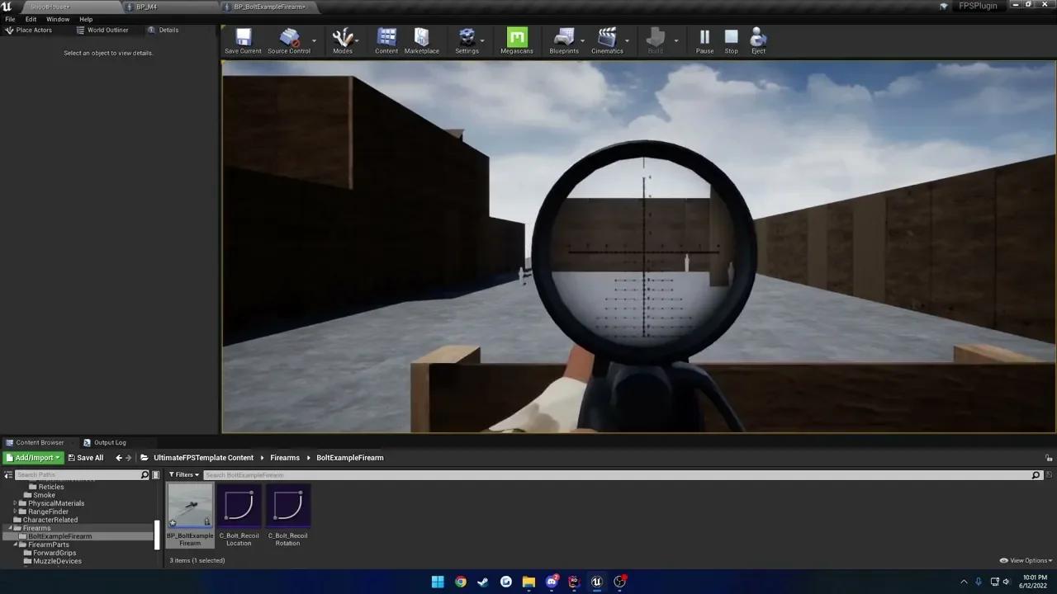Image resolution: width=1057 pixels, height=594 pixels.
Task: Select the Marketplace icon in the toolbar
Action: 421,39
